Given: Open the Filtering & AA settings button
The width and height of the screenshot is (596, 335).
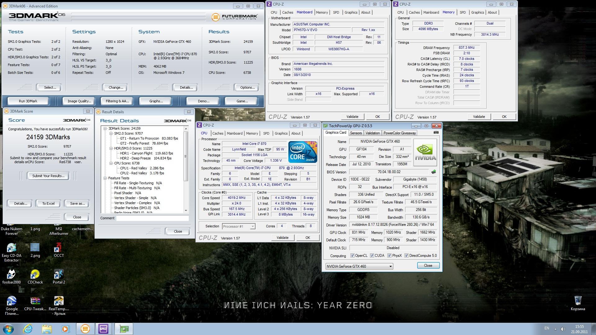Looking at the screenshot, I should click(x=117, y=101).
